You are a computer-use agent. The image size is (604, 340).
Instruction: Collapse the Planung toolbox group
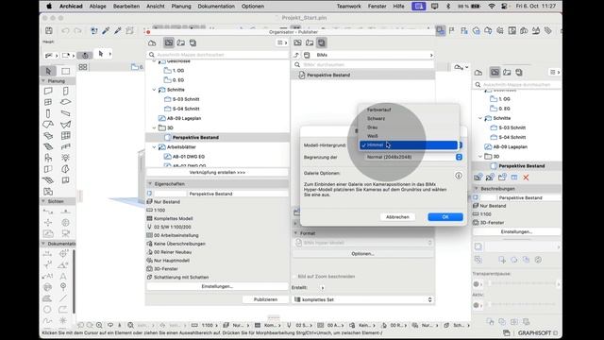[x=43, y=81]
